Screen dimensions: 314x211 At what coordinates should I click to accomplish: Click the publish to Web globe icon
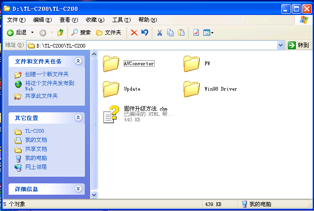click(18, 84)
